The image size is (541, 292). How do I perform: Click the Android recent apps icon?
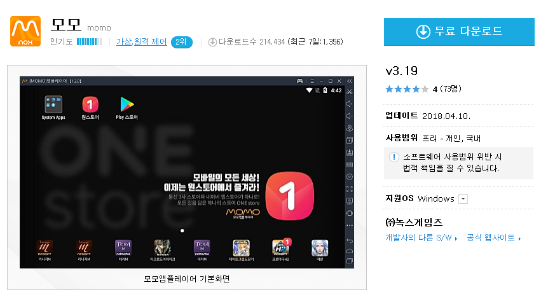pyautogui.click(x=350, y=261)
